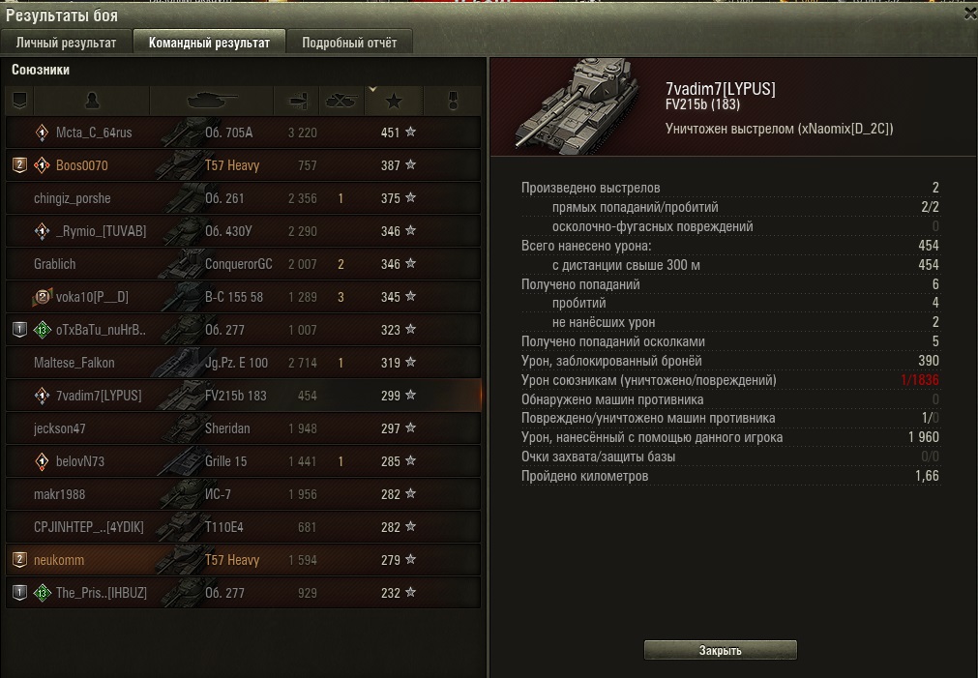Screen dimensions: 978x678
Task: Click platoon badge beside oTxBaTu_nuHrB
Action: click(x=19, y=330)
